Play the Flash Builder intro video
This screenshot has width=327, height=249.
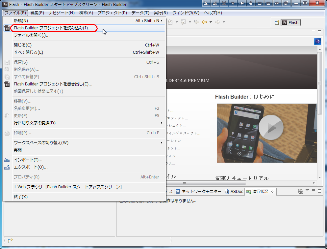tap(271, 127)
